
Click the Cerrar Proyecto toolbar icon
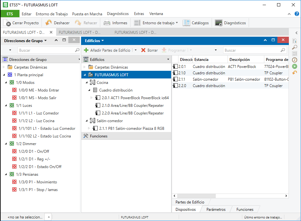7,23
